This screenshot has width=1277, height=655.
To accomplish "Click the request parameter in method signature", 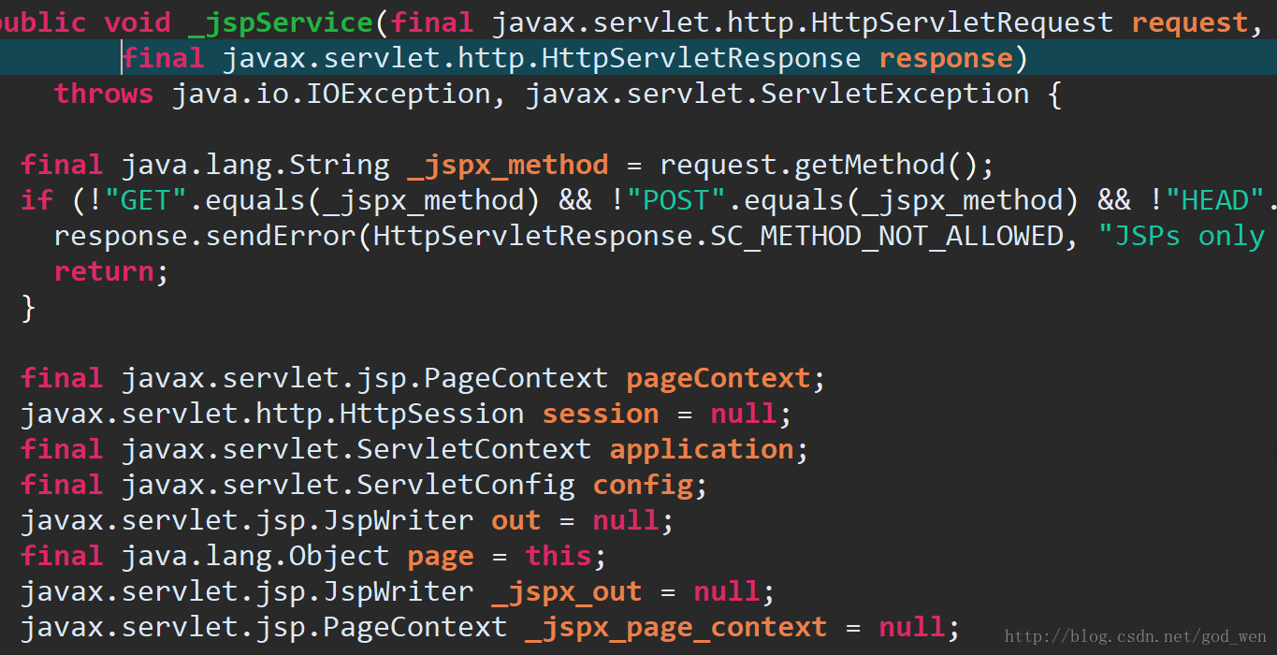I will pos(1190,22).
